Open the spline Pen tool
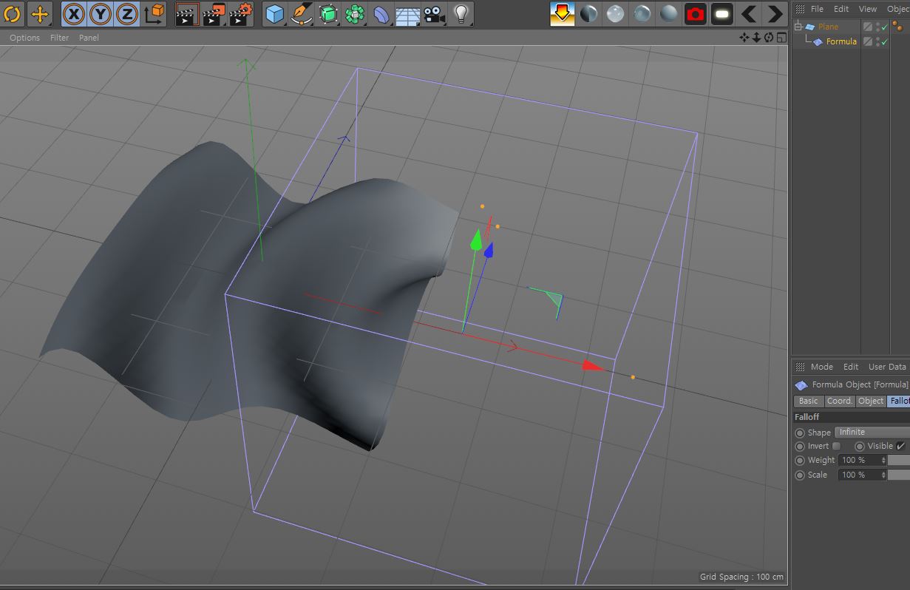910x590 pixels. 302,13
